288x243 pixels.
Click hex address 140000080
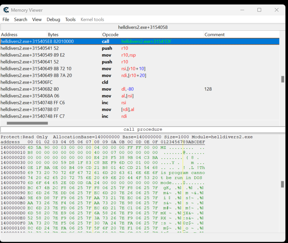[x=13, y=188]
